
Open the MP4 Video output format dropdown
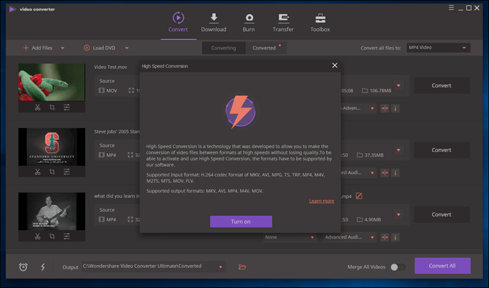[438, 48]
